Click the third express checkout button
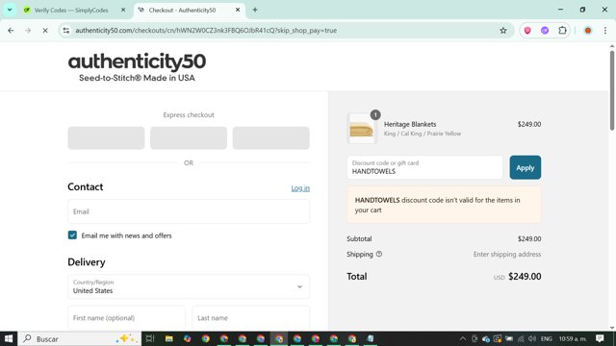Screen dimensions: 616x346 pos(271,137)
